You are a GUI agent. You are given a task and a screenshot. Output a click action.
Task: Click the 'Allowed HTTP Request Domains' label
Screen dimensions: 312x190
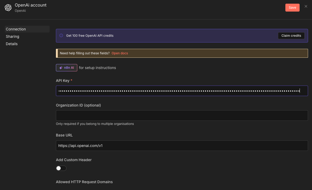(x=84, y=182)
